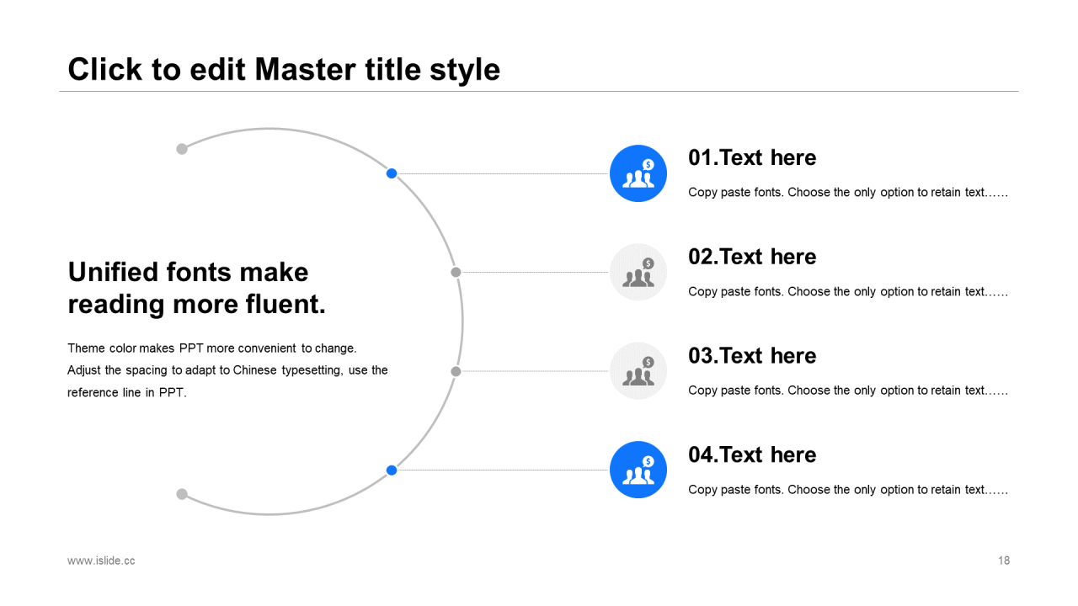Click the "03.Text here" heading
Viewport: 1078px width, 606px height.
pyautogui.click(x=752, y=356)
